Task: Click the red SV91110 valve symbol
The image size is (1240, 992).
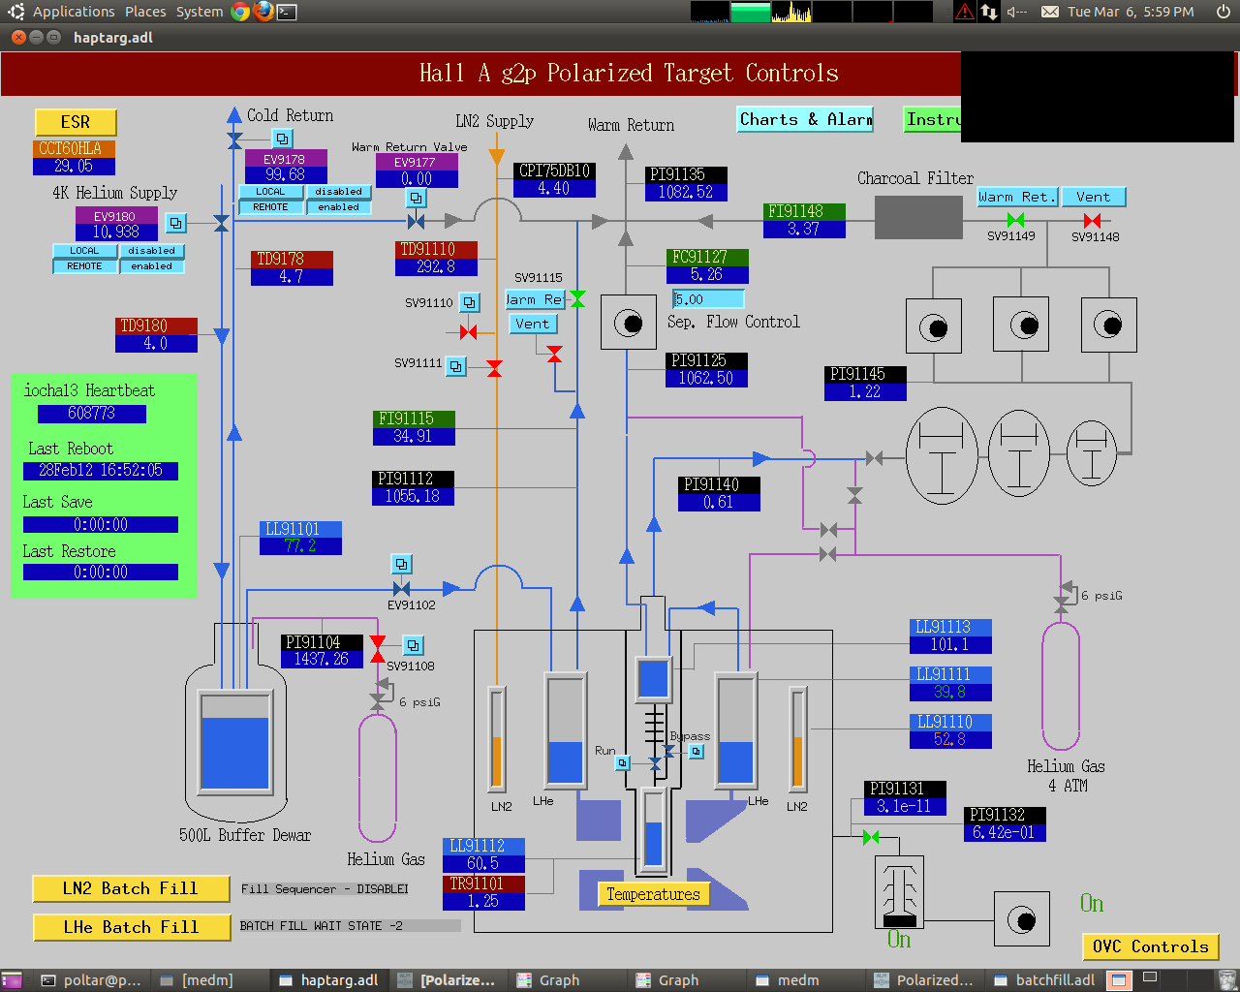Action: (x=469, y=332)
